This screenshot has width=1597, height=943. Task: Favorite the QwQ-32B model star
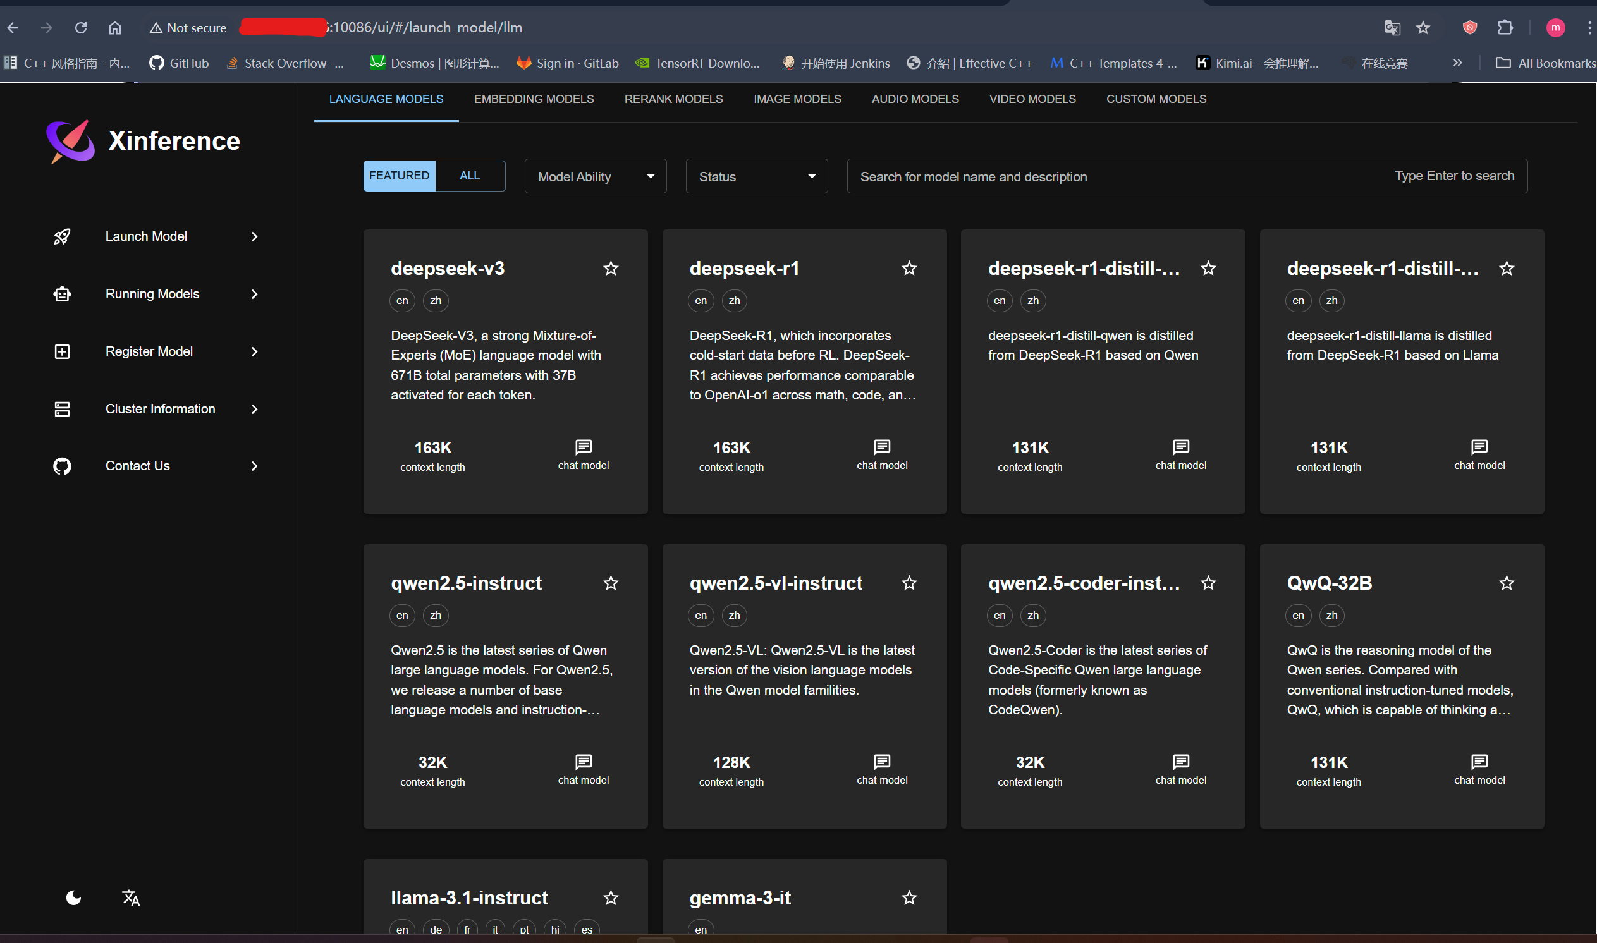tap(1507, 583)
